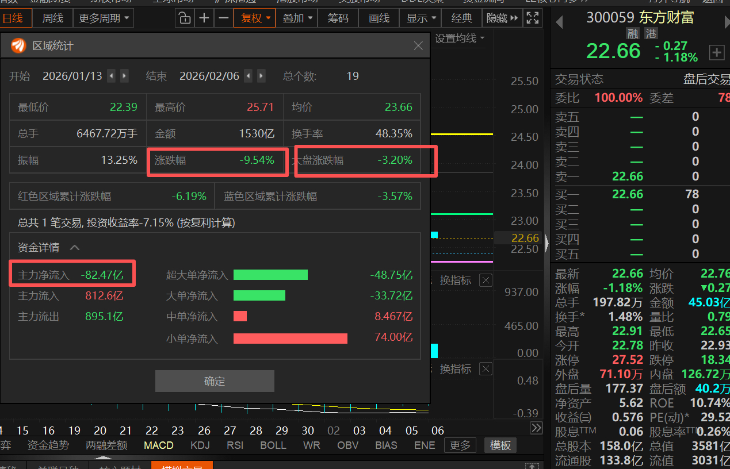Click 小单净流入 red bar
Screen dimensions: 730x469
(x=291, y=338)
